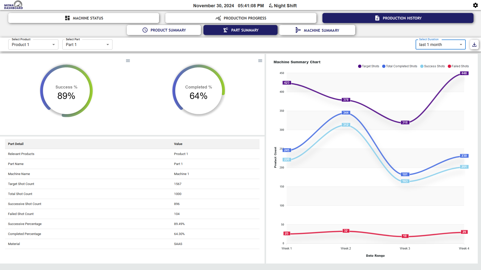This screenshot has width=481, height=270.
Task: Click the settings gear icon top-right
Action: click(x=475, y=5)
